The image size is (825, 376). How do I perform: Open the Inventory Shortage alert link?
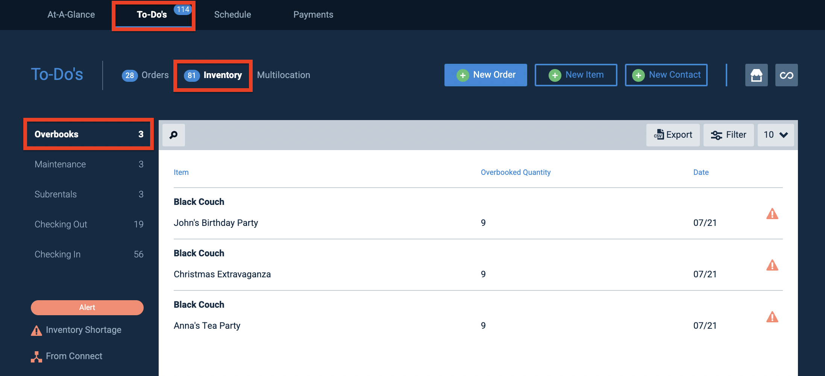tap(83, 330)
